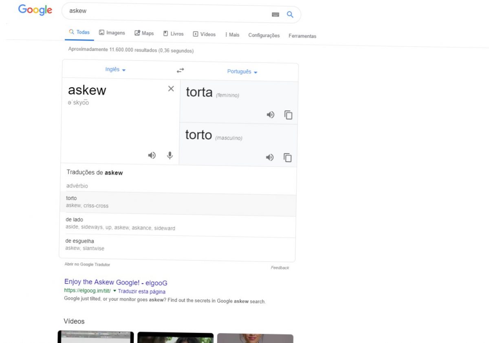
Task: Select the Todas tab
Action: tap(79, 32)
